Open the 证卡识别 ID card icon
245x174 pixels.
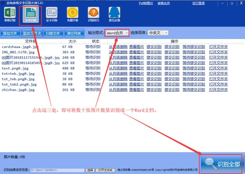pos(52,14)
